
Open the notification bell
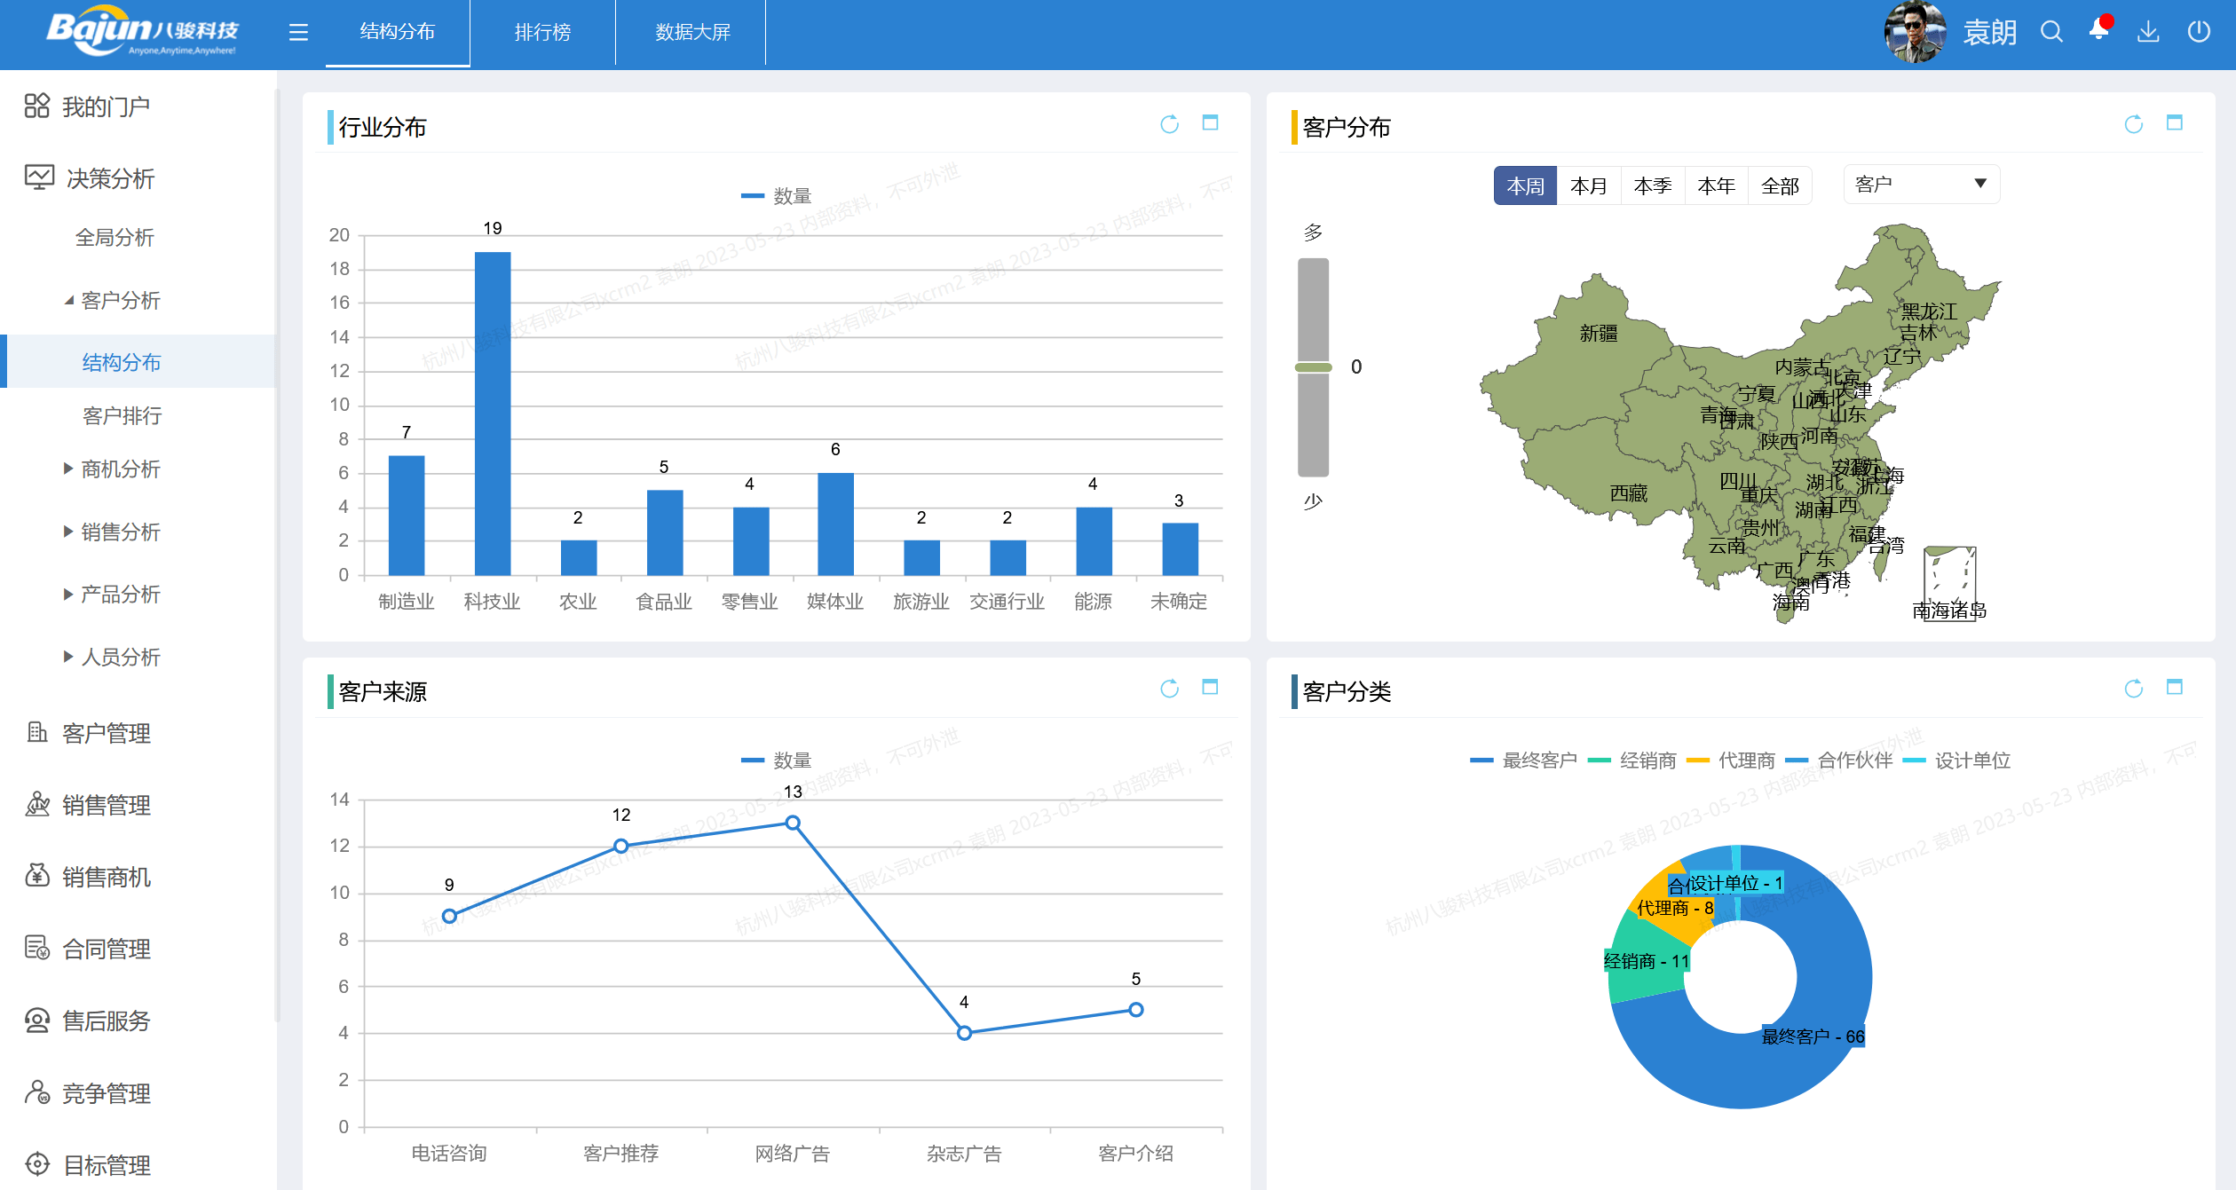click(x=2099, y=31)
